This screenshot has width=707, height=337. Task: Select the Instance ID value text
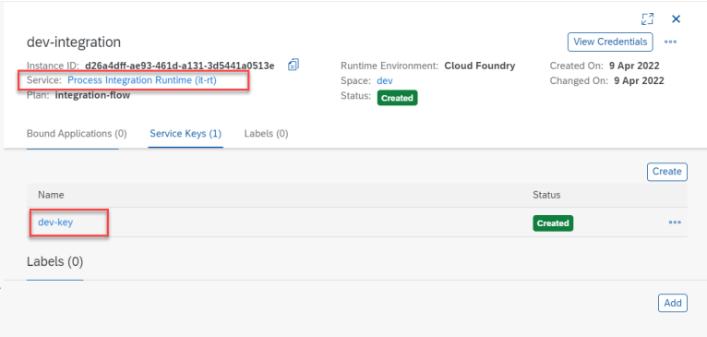tap(179, 66)
